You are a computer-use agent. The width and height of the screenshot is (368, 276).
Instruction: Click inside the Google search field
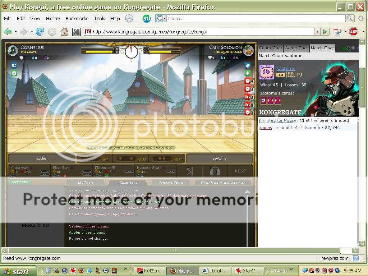pyautogui.click(x=256, y=18)
